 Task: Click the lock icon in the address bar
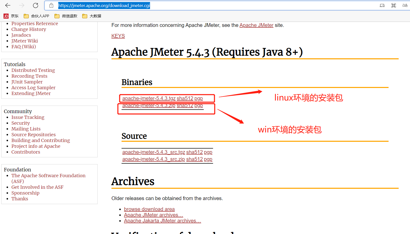click(x=51, y=6)
